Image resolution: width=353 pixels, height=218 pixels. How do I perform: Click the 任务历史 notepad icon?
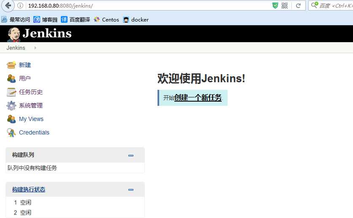tap(11, 92)
